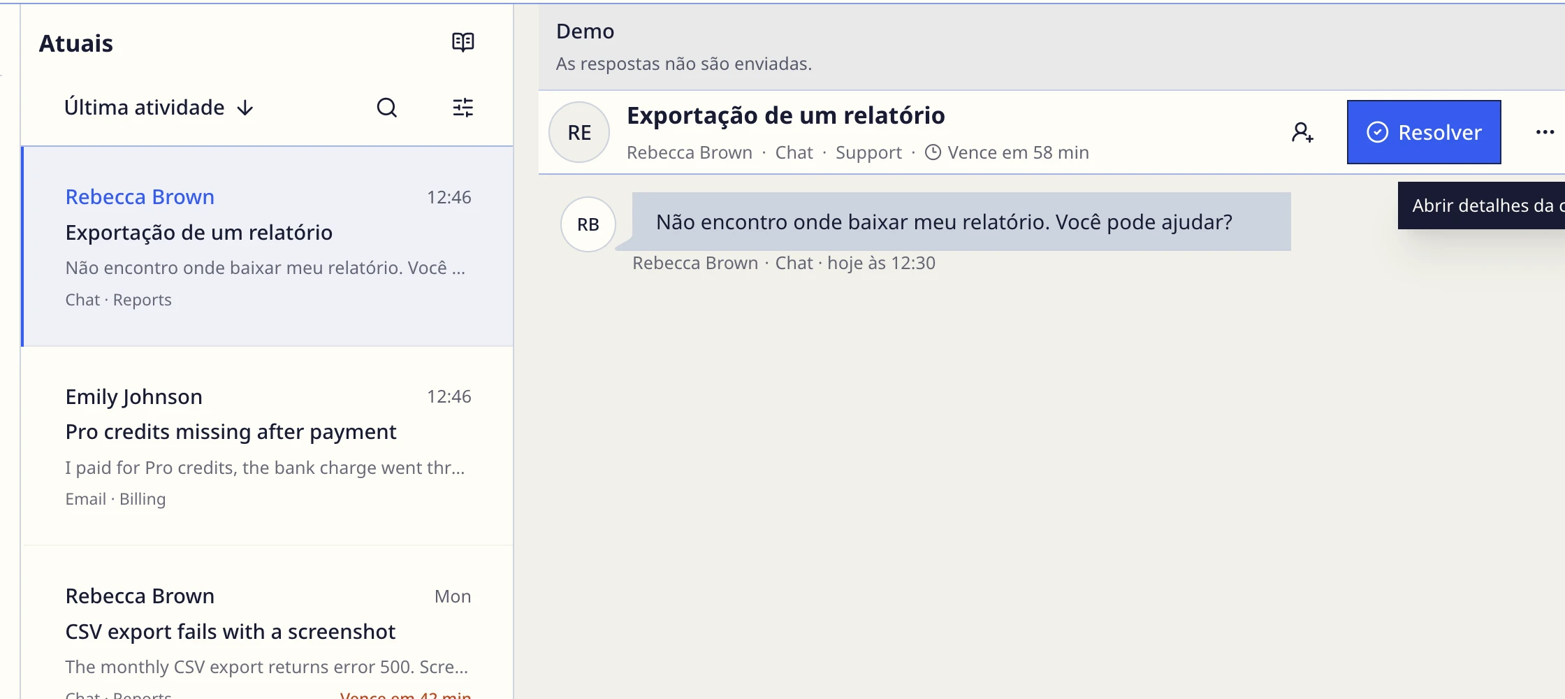This screenshot has width=1565, height=699.
Task: Open the three-dots more options menu
Action: [x=1545, y=132]
